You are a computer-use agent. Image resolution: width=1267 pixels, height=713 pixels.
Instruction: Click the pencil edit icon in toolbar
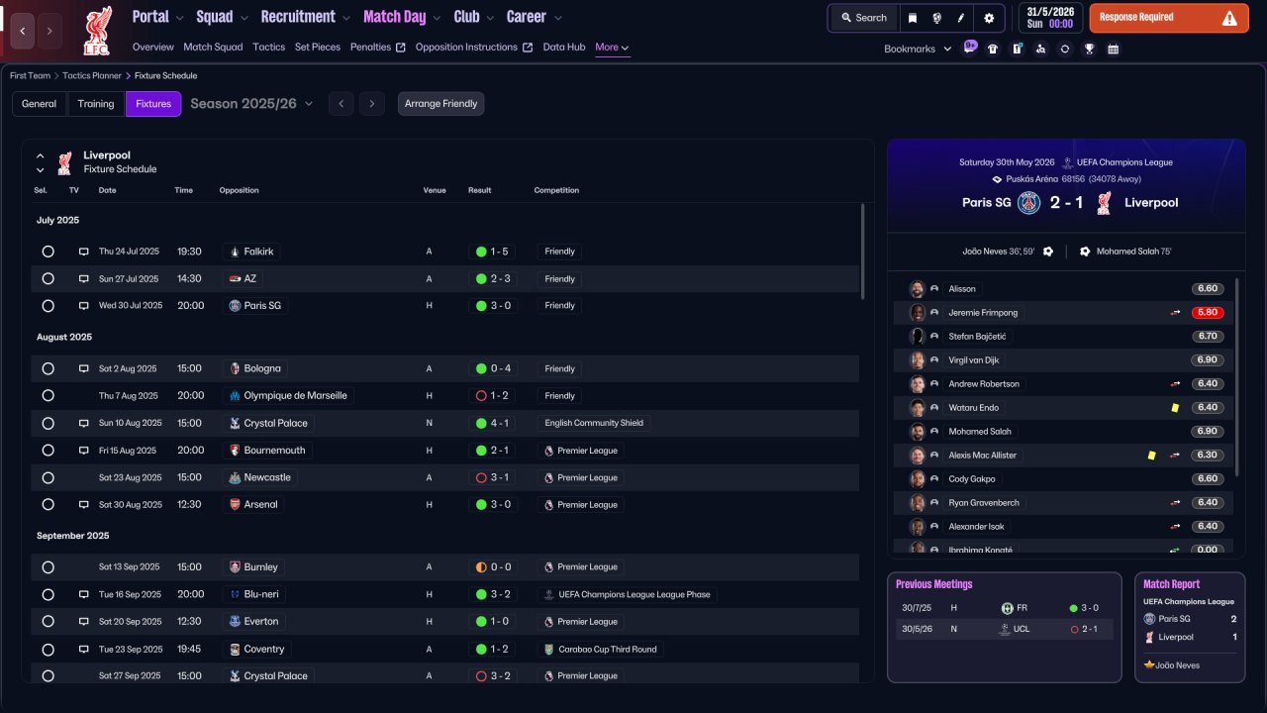(960, 18)
